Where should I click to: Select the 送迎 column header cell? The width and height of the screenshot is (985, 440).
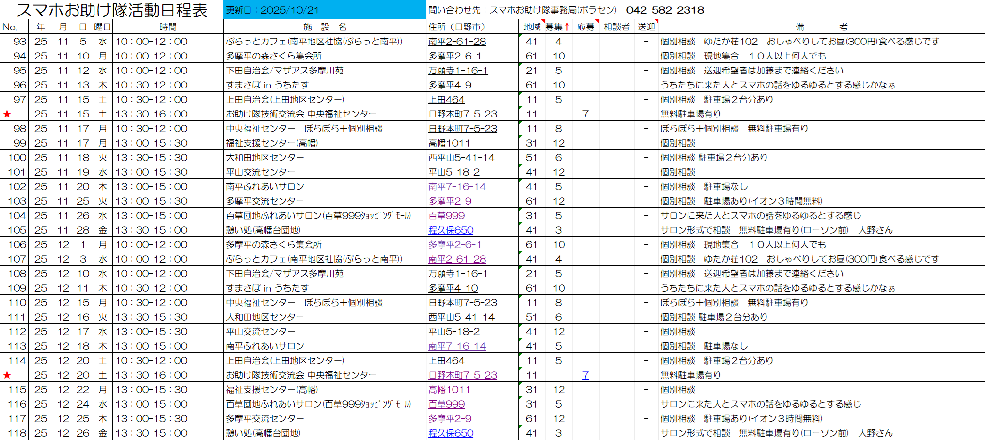pyautogui.click(x=646, y=27)
